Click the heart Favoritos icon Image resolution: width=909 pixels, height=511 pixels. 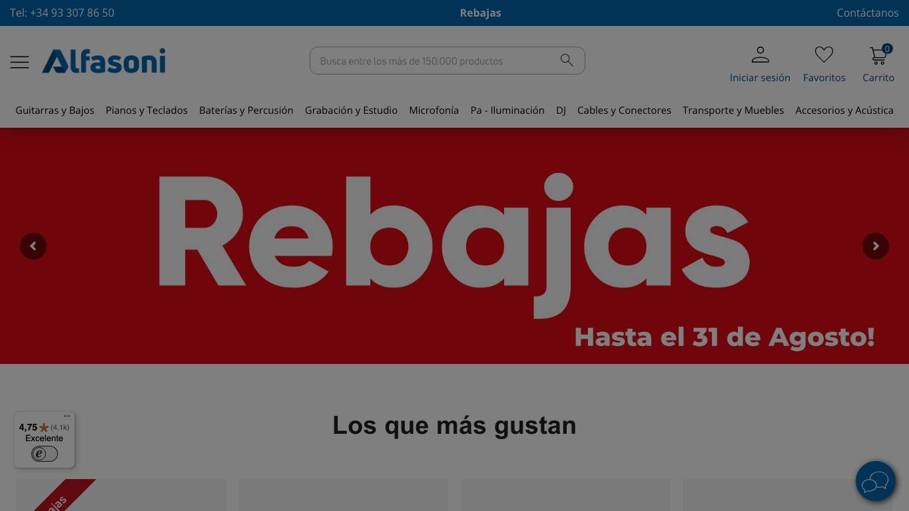click(824, 55)
